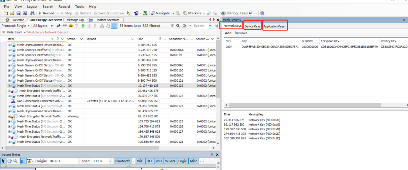Image resolution: width=408 pixels, height=170 pixels.
Task: Remove the Mesh Secure Network Beacon filter value
Action: (67, 32)
